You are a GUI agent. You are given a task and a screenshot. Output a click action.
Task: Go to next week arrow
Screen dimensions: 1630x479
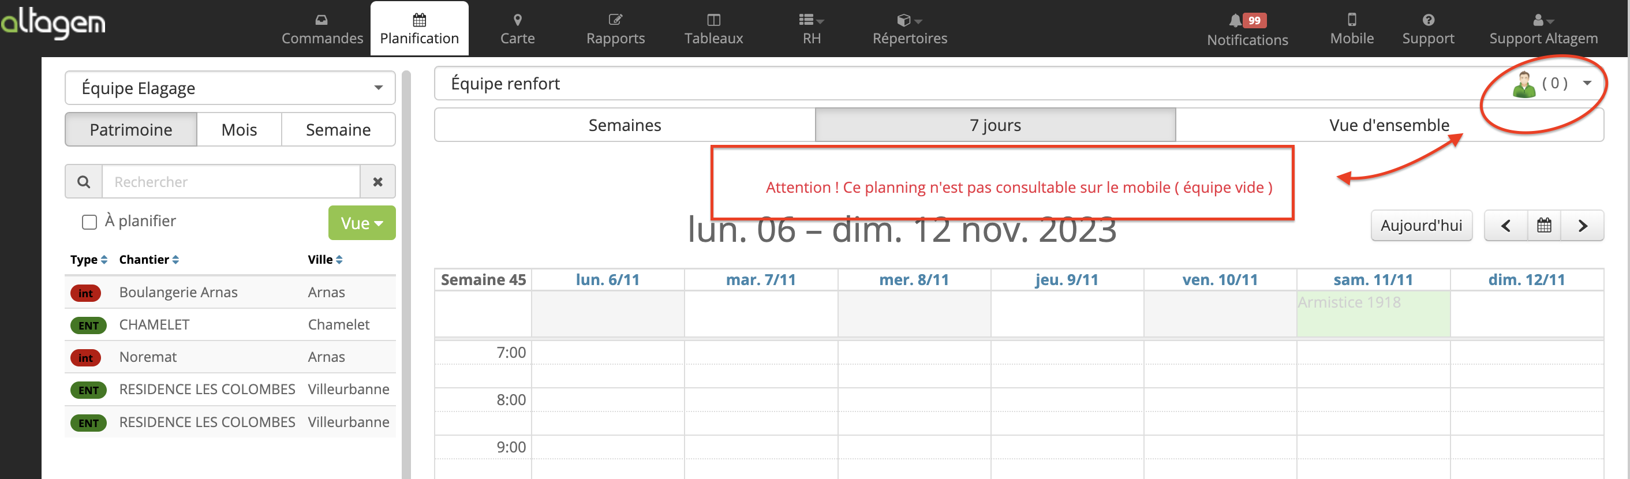tap(1582, 225)
